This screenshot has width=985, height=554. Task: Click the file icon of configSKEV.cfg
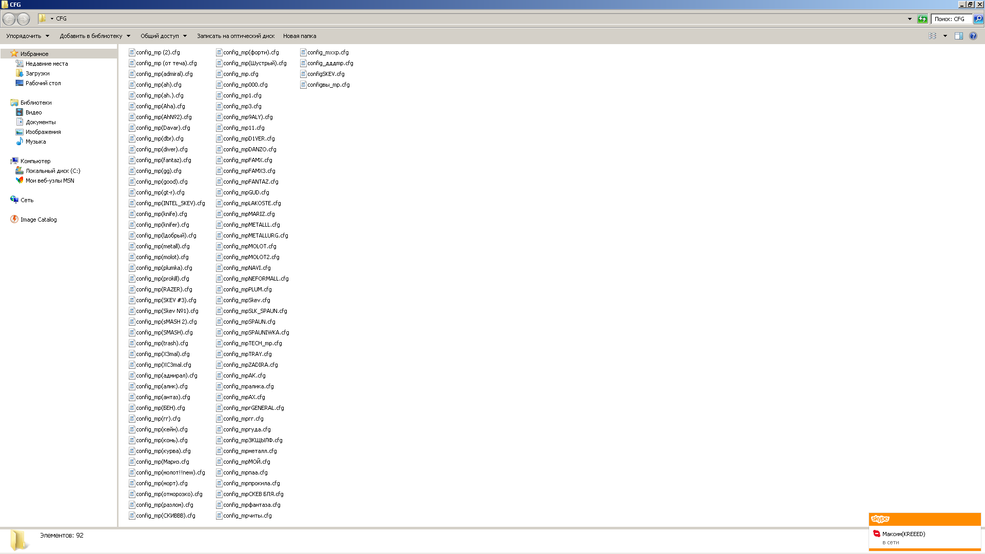303,74
